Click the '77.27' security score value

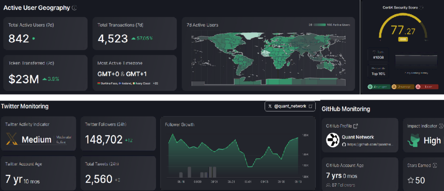click(x=403, y=30)
